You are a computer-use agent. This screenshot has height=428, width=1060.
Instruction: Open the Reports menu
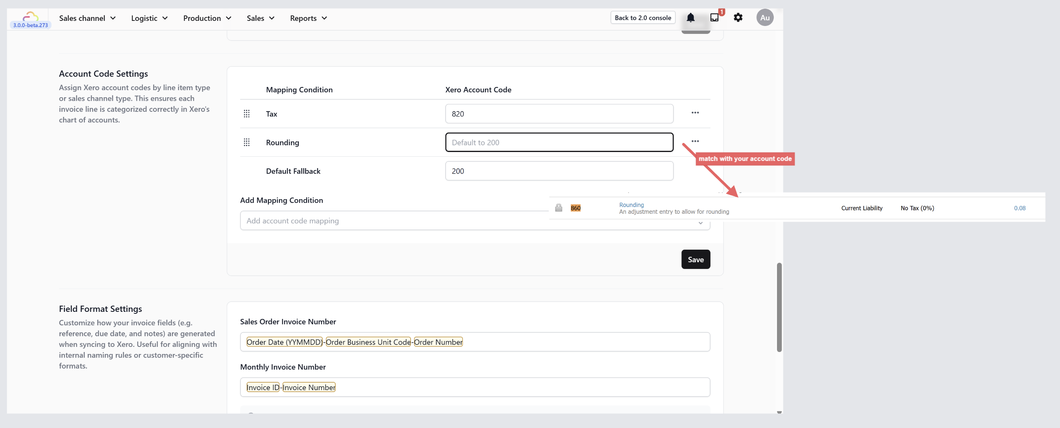tap(308, 18)
